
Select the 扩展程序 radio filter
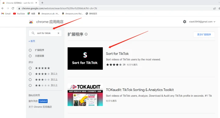[30, 50]
